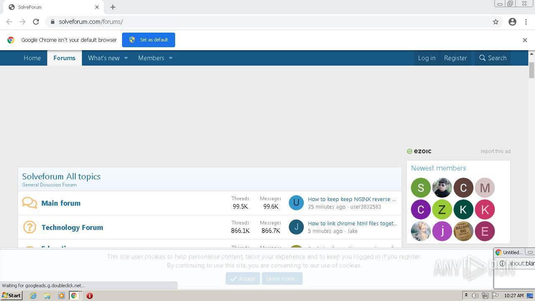The width and height of the screenshot is (535, 301).
Task: Open the media player taskbar icon
Action: [x=61, y=296]
